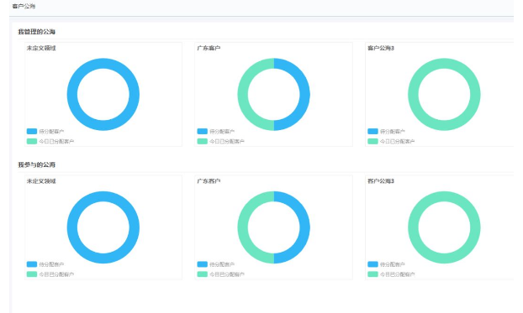Viewport: 523px width, 313px height.
Task: Click blue legend swatch in participated 未定义领域 card
Action: (32, 264)
